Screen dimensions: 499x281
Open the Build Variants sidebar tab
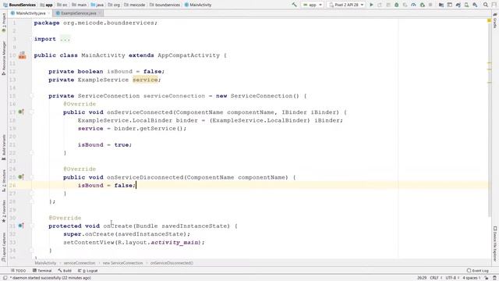pyautogui.click(x=4, y=148)
